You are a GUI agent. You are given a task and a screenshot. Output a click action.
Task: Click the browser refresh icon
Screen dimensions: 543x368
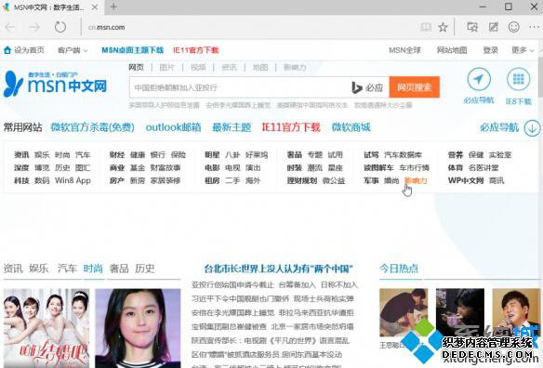tap(60, 27)
